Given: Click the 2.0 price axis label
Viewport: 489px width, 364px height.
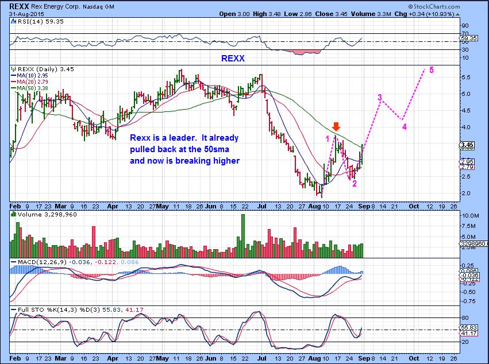Looking at the screenshot, I should [x=467, y=193].
